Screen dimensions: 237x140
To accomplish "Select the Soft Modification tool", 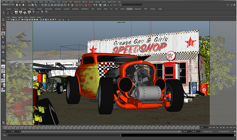I will point(3,52).
